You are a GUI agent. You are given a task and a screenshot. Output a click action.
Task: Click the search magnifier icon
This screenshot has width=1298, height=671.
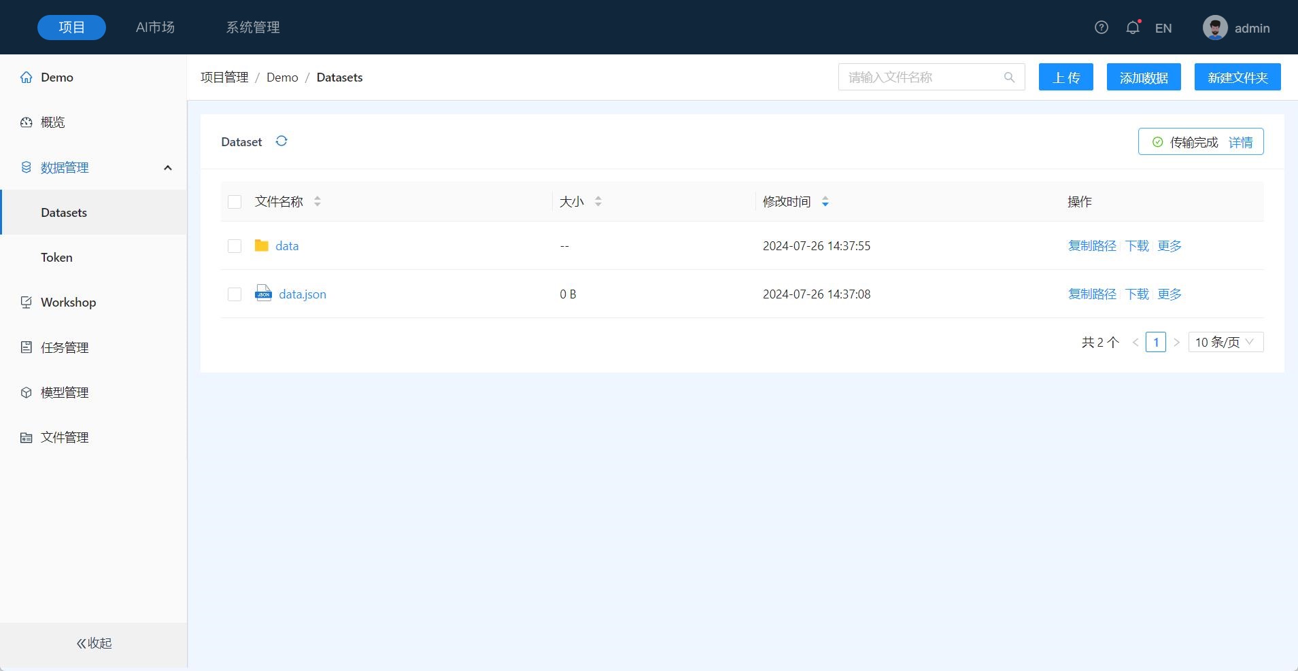1009,78
